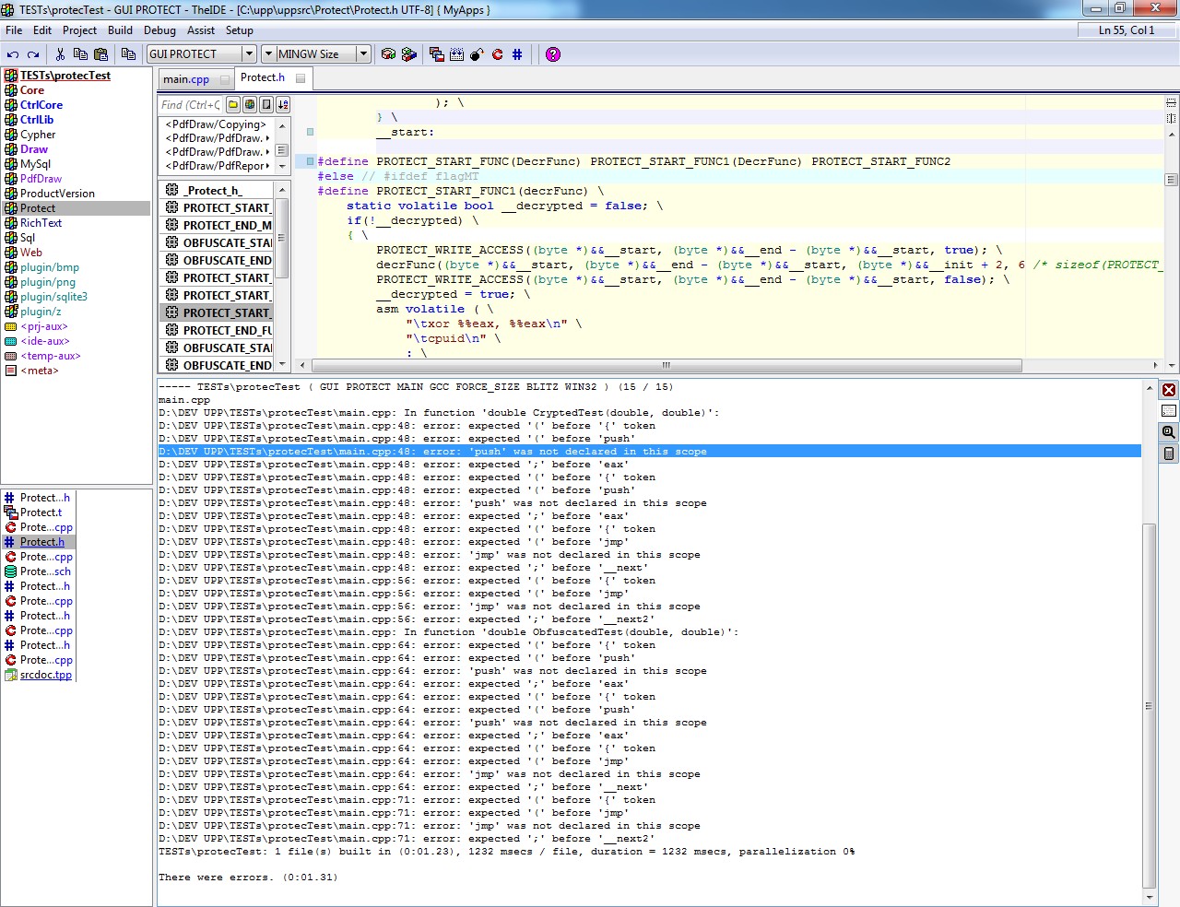Switch to the main.cpp tab
The width and height of the screenshot is (1180, 907).
click(x=186, y=79)
